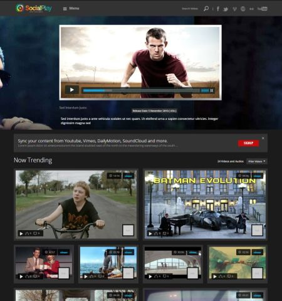Open the animated valley train video
The image size is (282, 301).
(x=238, y=263)
